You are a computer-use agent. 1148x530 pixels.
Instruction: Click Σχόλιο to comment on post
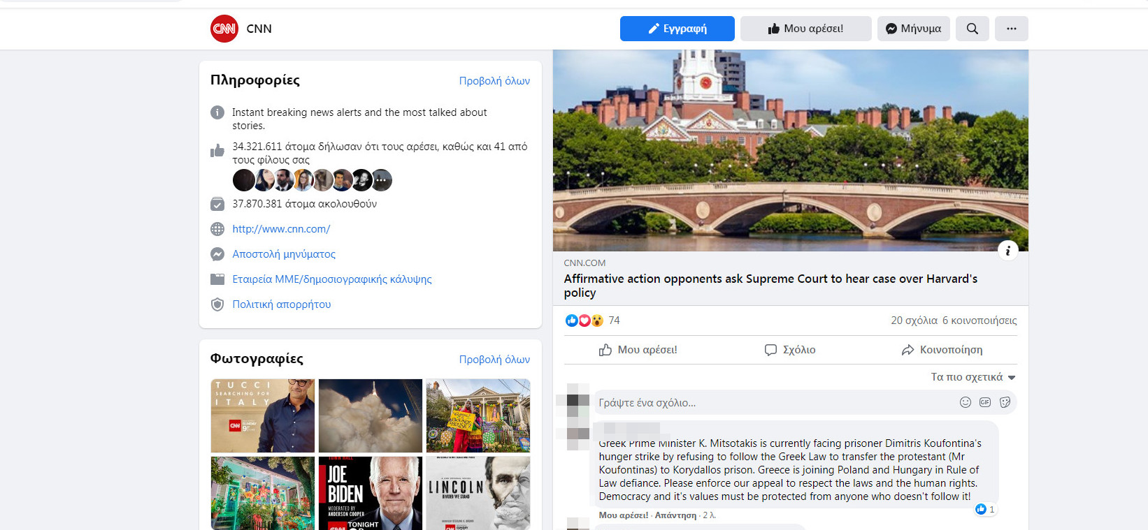[x=790, y=350]
